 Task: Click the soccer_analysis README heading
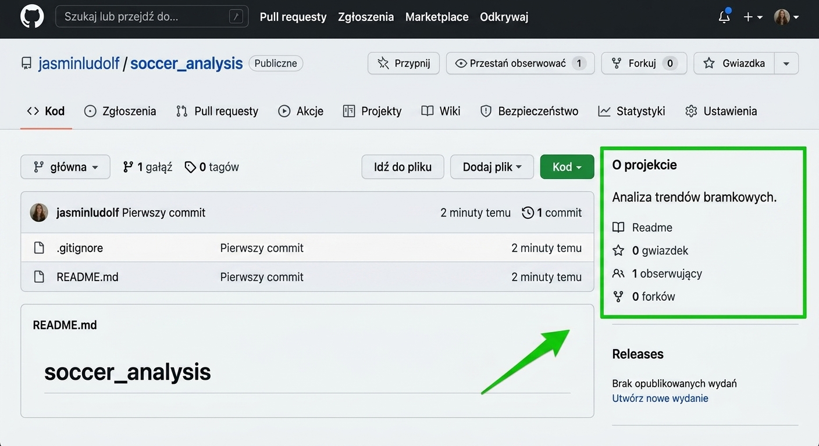click(x=127, y=372)
